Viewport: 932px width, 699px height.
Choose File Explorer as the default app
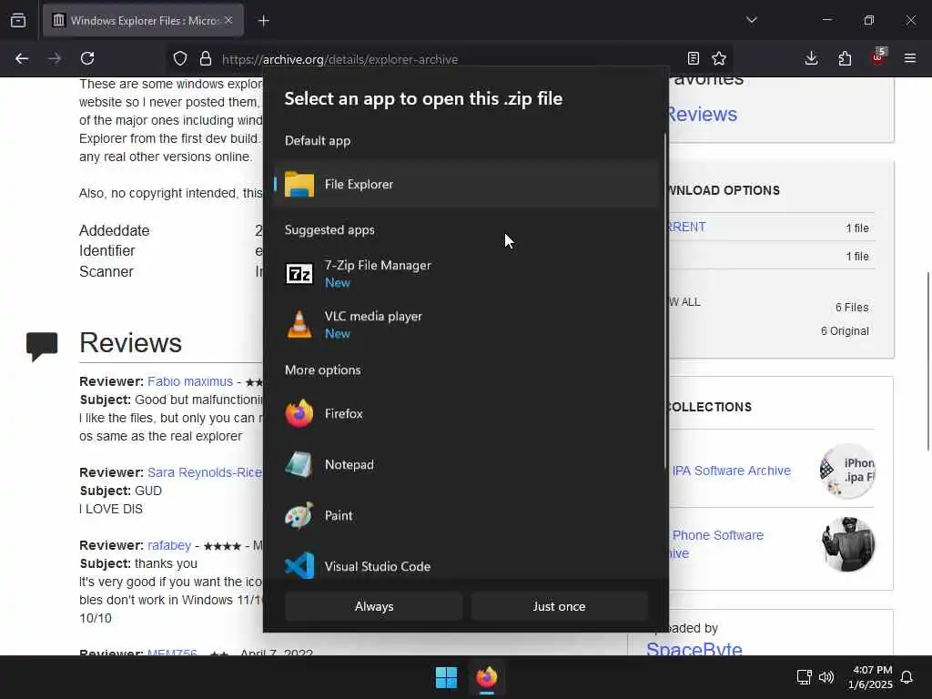[467, 184]
